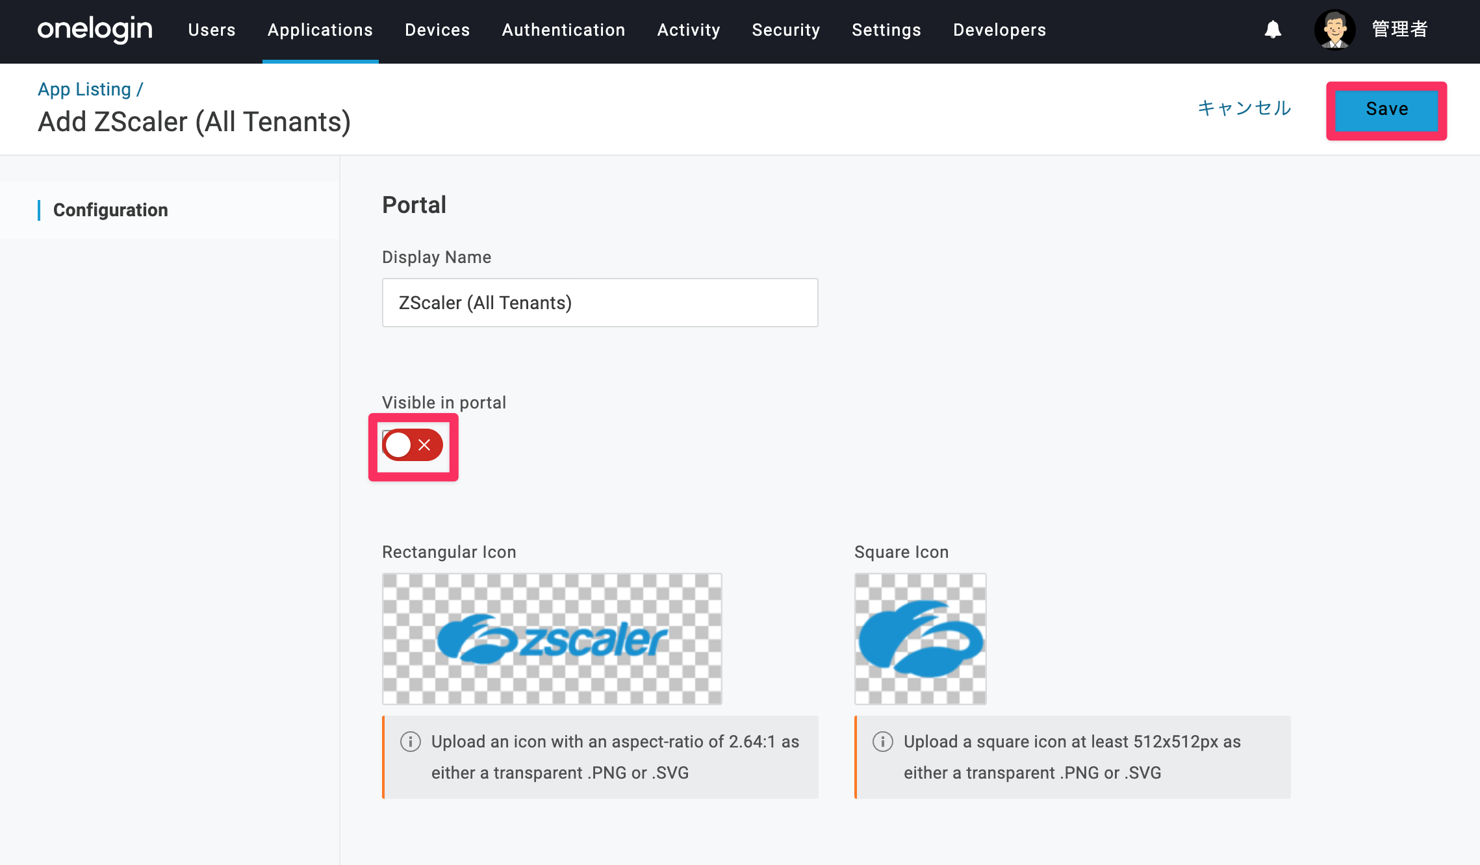Image resolution: width=1480 pixels, height=865 pixels.
Task: Click the Add ZScaler (All Tenants) heading
Action: pos(194,122)
